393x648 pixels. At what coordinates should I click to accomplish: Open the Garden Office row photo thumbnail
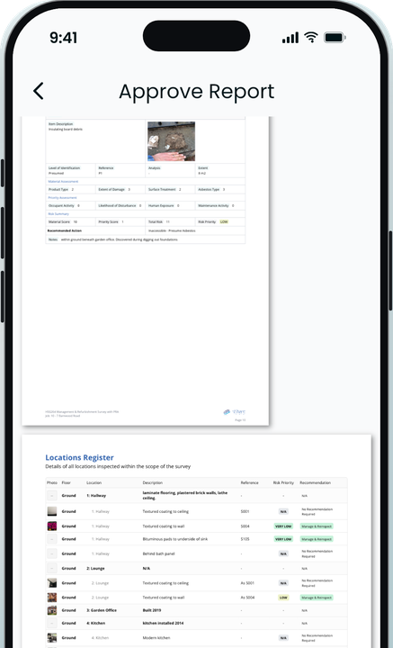(x=51, y=610)
